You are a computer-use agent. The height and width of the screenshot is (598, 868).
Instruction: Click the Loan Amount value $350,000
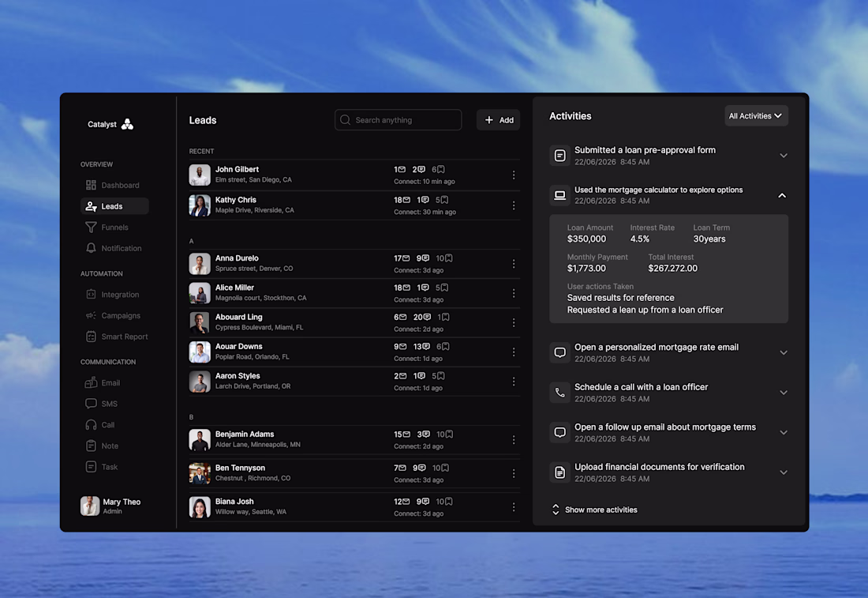pyautogui.click(x=586, y=239)
